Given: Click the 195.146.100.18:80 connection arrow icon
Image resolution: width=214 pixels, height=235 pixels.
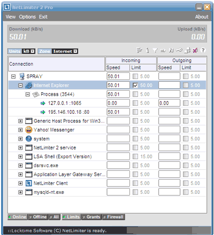Looking at the screenshot, I should (x=43, y=112).
